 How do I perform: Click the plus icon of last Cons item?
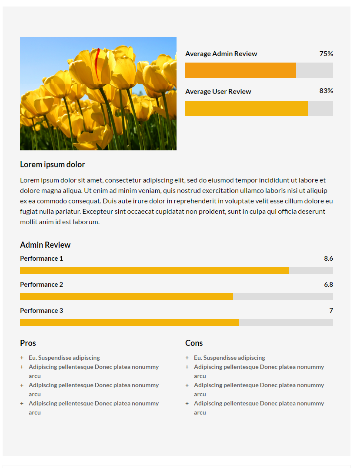[187, 404]
